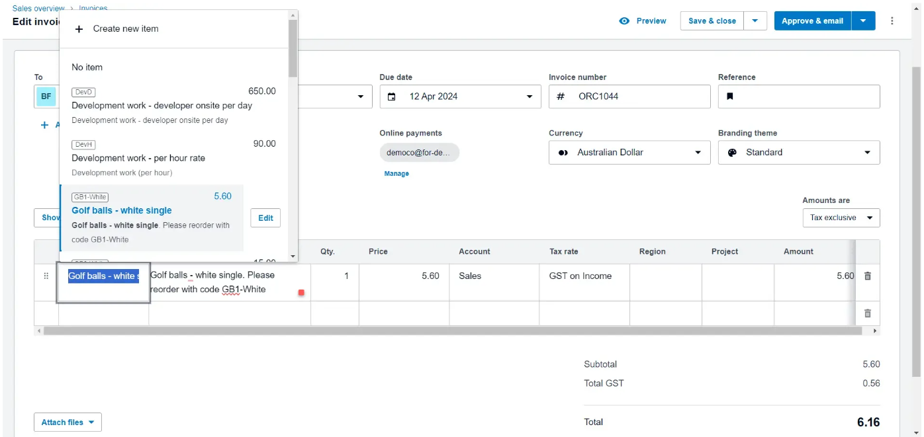Click the eye icon beside Preview

point(623,20)
